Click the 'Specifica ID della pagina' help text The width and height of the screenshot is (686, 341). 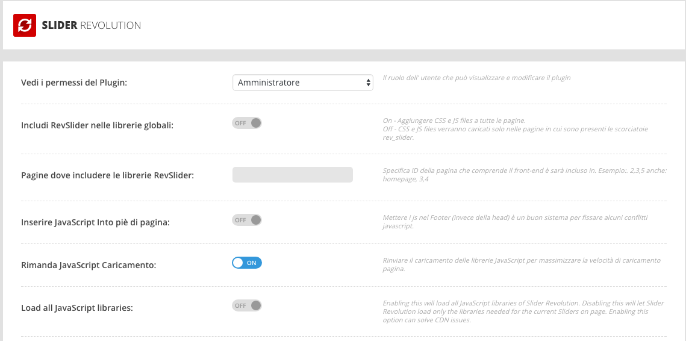pyautogui.click(x=524, y=175)
